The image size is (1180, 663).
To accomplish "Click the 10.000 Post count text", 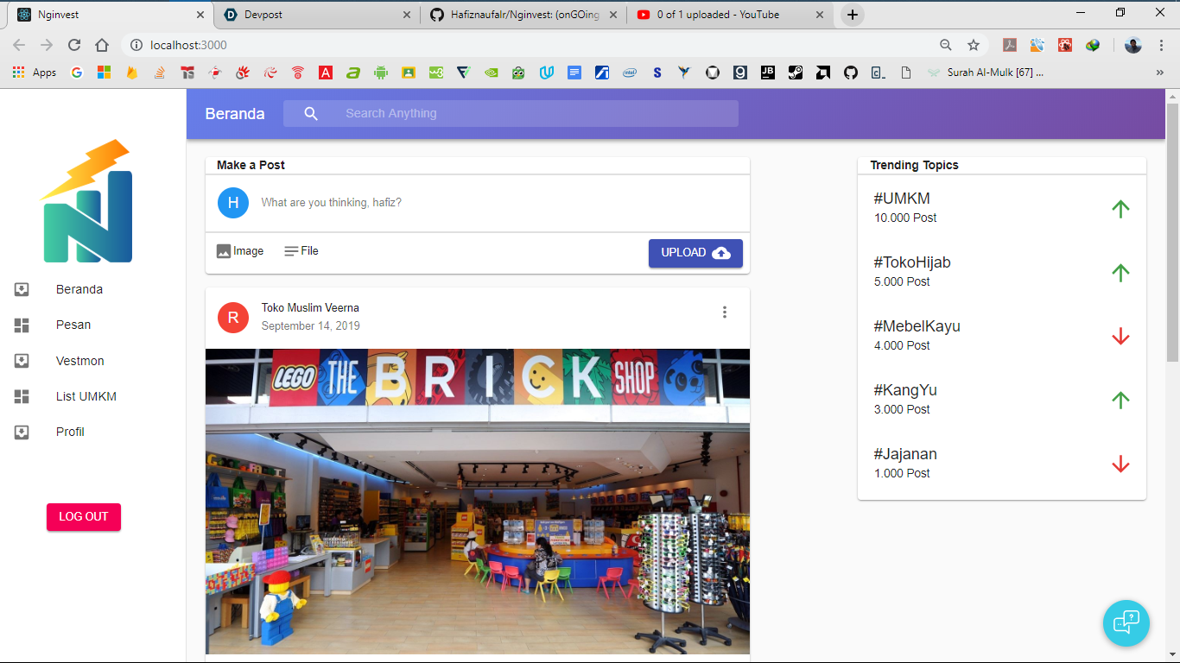I will pos(905,218).
